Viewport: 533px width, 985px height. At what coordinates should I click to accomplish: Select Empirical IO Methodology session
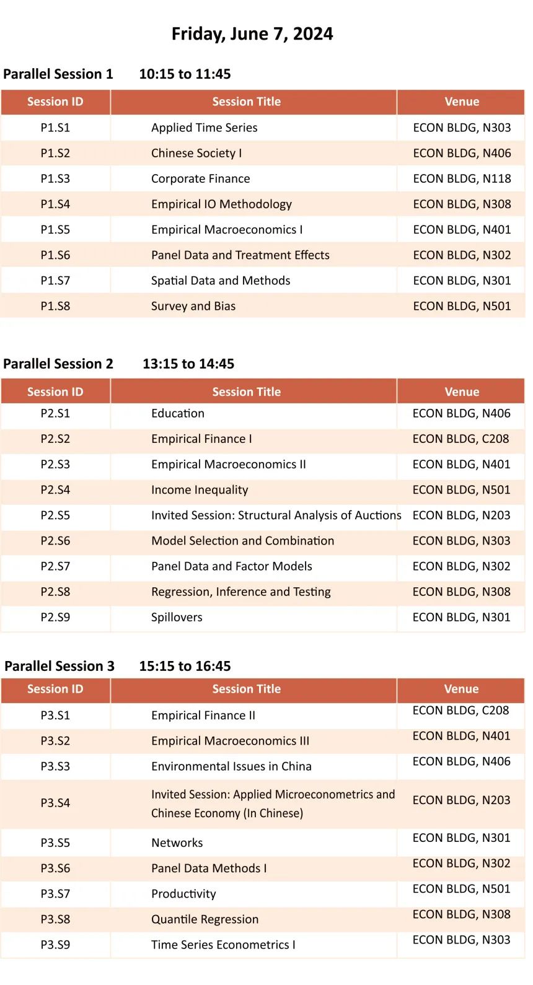(x=221, y=204)
